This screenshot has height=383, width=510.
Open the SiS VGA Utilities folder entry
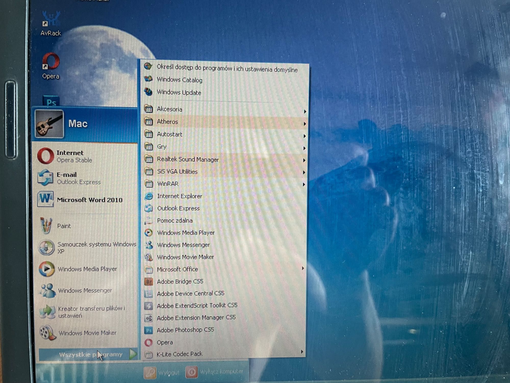pyautogui.click(x=224, y=172)
